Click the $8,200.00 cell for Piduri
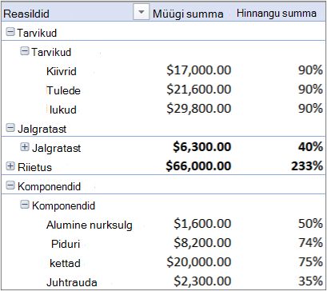Screen dimensions: 327x291 click(x=202, y=243)
